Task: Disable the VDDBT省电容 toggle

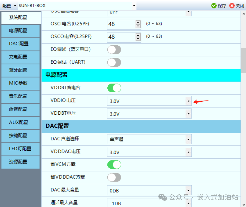Action: coord(114,88)
